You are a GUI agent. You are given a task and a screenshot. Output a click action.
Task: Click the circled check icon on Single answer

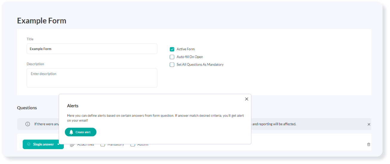(x=29, y=144)
